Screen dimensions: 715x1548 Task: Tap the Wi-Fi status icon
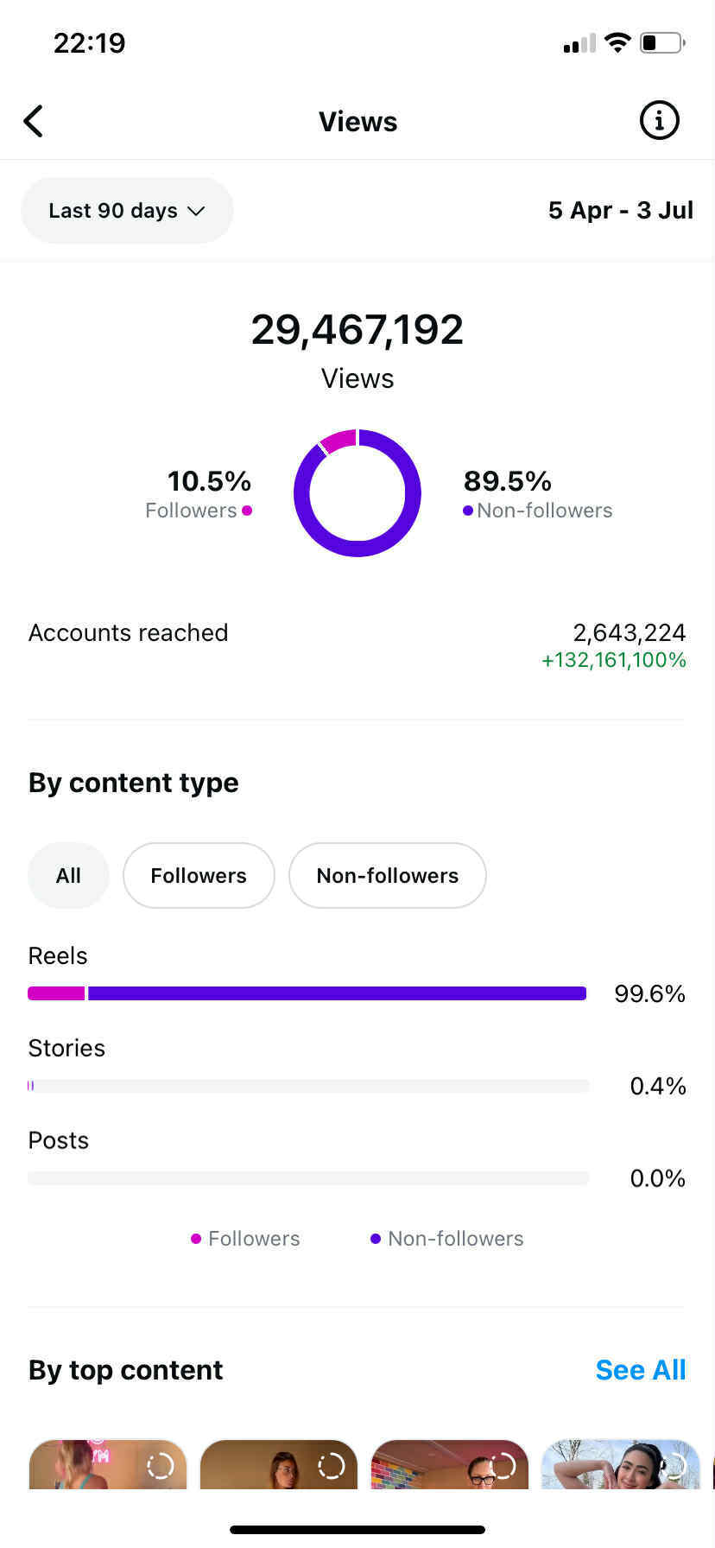[x=617, y=42]
